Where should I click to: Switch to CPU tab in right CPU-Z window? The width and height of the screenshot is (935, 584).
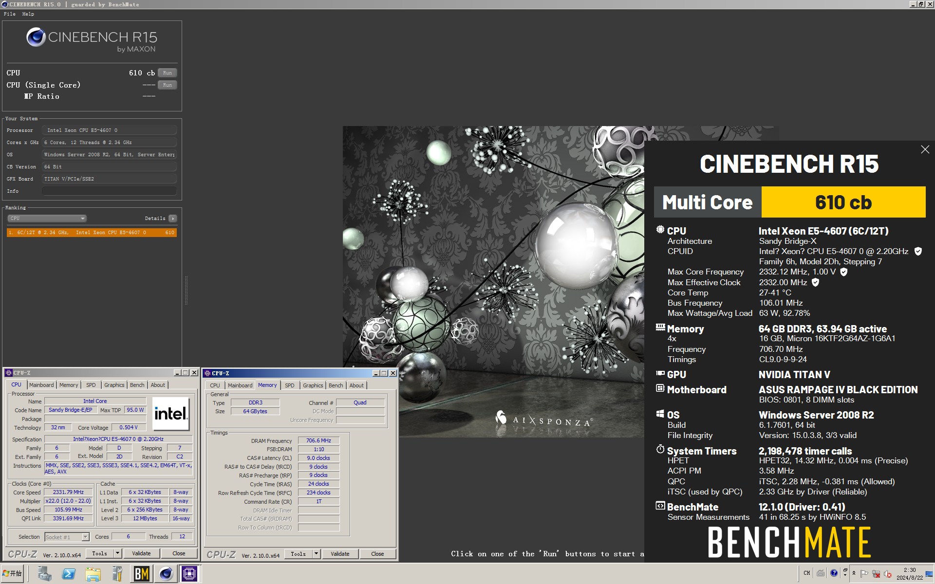[x=215, y=385]
